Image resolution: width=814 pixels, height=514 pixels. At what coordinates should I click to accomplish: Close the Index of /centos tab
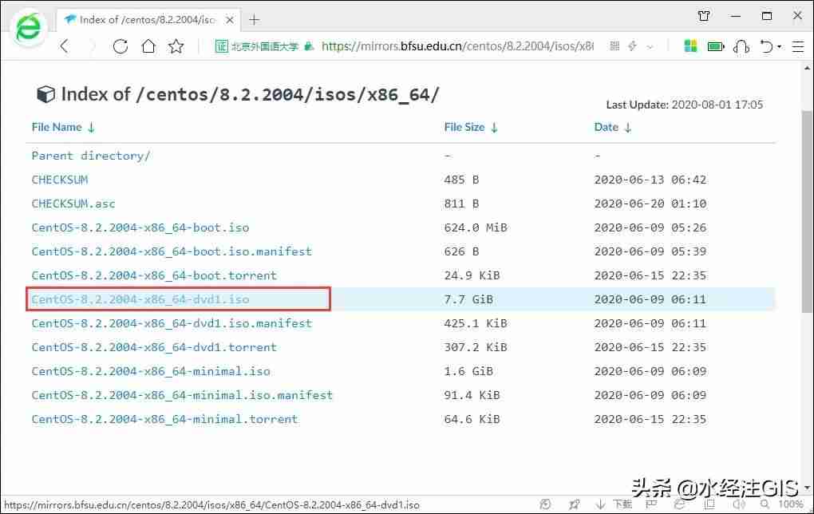click(x=230, y=20)
